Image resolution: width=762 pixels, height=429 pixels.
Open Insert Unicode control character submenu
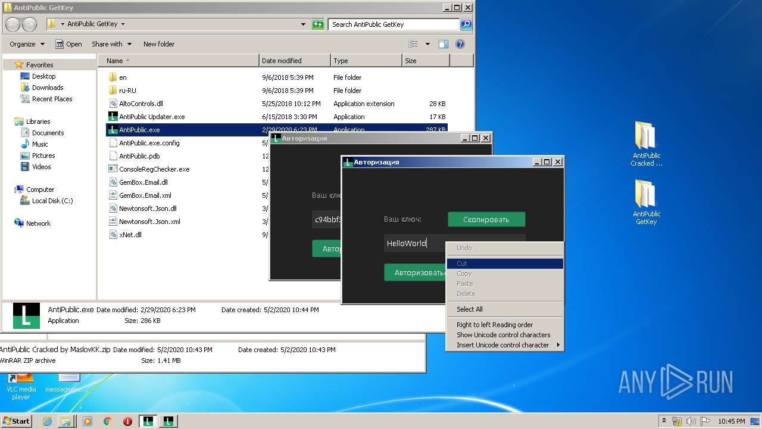[x=505, y=345]
